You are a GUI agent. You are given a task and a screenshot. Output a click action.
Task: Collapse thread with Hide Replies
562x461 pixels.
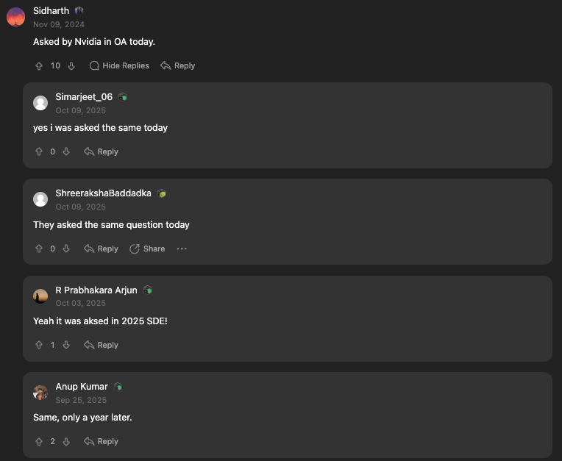click(119, 66)
